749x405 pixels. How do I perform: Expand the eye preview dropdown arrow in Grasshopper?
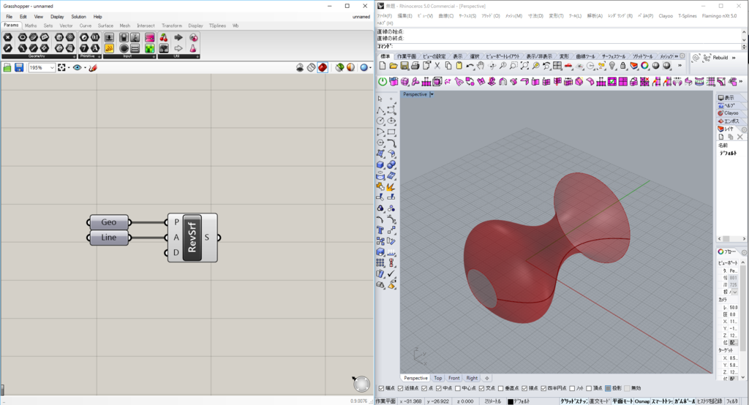click(x=85, y=68)
